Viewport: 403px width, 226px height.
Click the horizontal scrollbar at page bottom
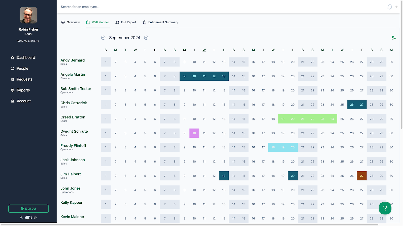[189, 224]
